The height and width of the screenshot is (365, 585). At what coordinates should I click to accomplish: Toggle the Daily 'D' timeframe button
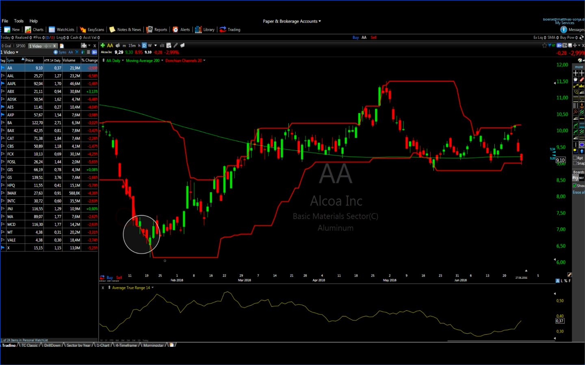pos(144,45)
